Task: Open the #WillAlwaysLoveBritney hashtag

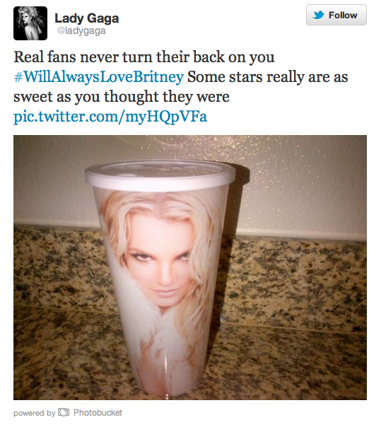Action: [x=99, y=77]
